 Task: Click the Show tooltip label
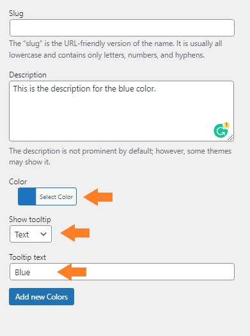[30, 220]
